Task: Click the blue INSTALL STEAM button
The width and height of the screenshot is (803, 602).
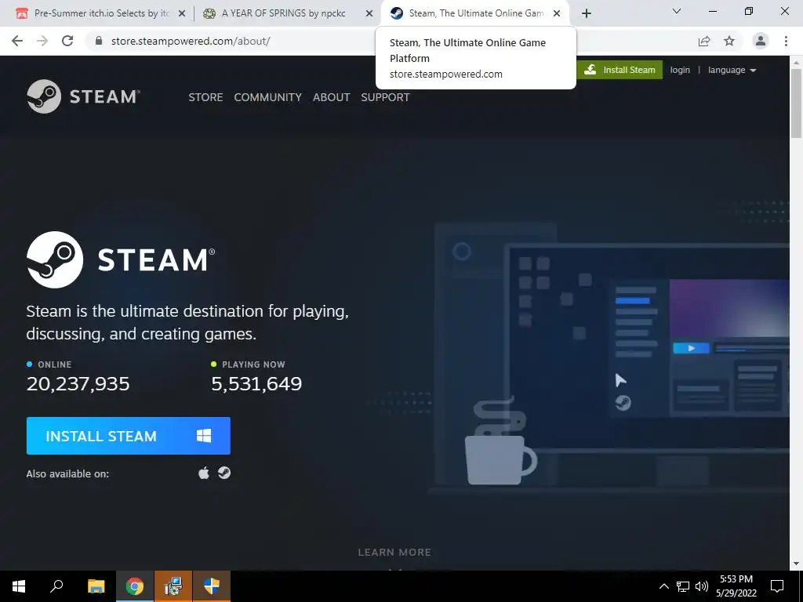Action: click(x=129, y=436)
